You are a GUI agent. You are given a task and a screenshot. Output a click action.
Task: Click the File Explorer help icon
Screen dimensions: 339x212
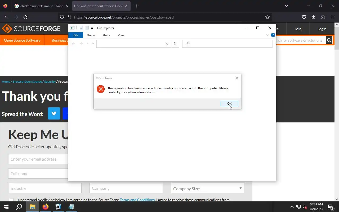pos(273,35)
